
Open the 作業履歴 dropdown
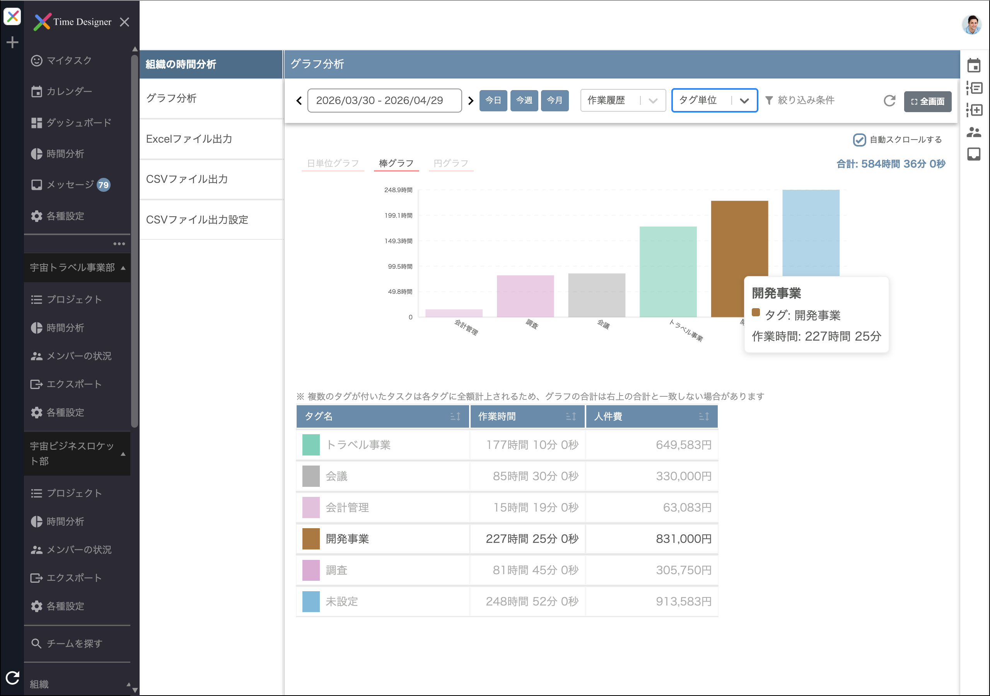(x=623, y=101)
